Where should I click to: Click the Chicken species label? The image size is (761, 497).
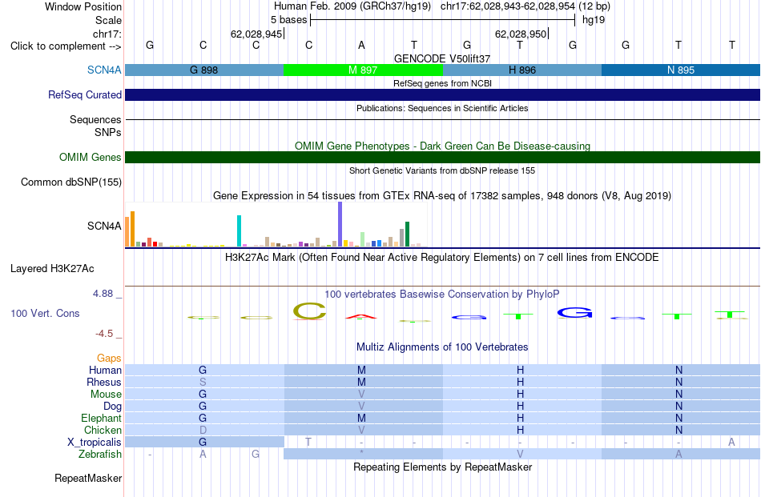tap(103, 430)
